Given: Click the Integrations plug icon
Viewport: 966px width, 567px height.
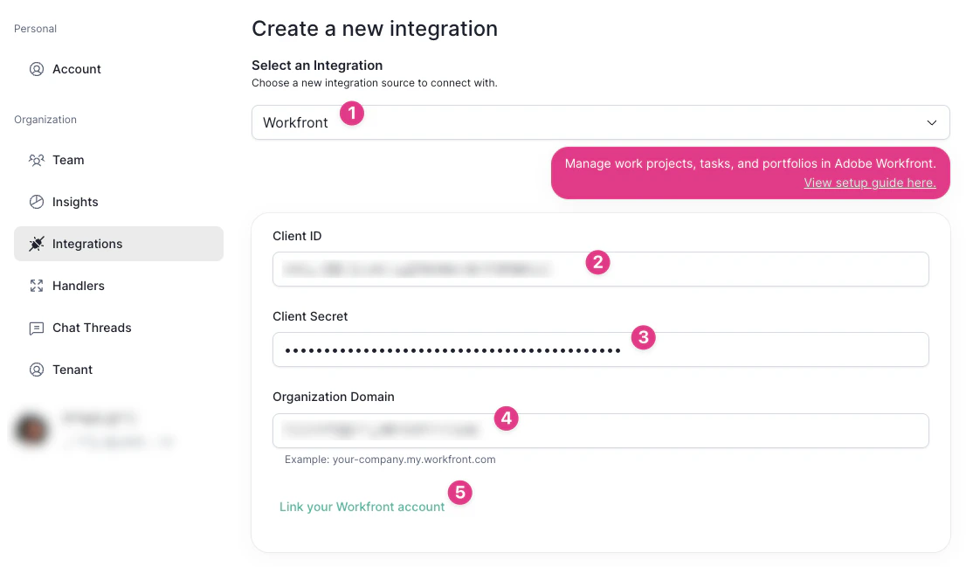Looking at the screenshot, I should [36, 244].
